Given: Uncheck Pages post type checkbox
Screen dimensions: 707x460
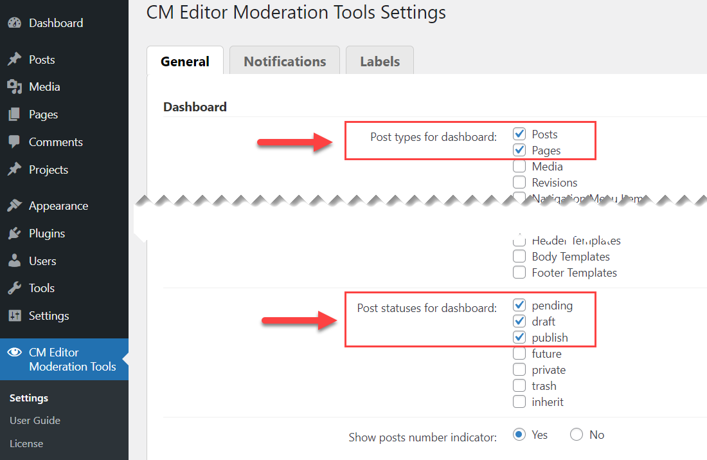Looking at the screenshot, I should tap(519, 150).
